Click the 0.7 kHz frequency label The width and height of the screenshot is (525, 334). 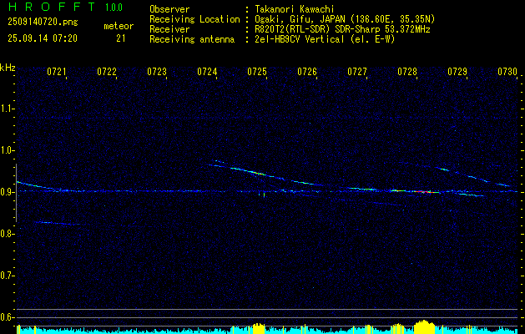(7, 276)
